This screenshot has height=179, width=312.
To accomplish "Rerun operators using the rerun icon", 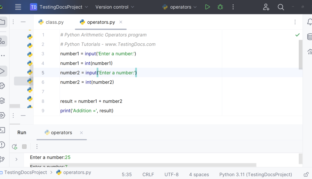I will [15, 146].
